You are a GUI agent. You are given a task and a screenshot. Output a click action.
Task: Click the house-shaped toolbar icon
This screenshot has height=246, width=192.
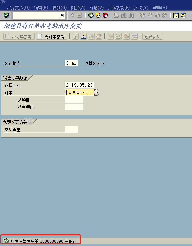pyautogui.click(x=126, y=37)
